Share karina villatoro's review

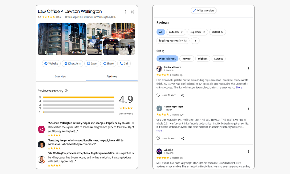(183, 95)
